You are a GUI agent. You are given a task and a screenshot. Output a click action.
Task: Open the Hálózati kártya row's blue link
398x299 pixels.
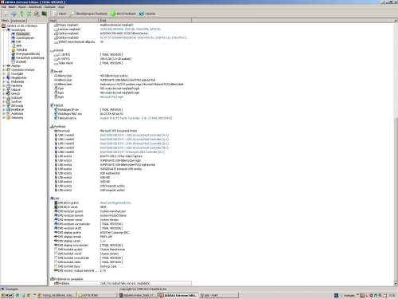coord(136,118)
